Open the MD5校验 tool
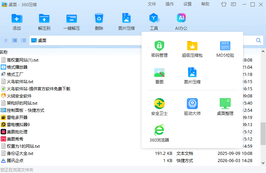The height and width of the screenshot is (173, 266). (x=225, y=49)
